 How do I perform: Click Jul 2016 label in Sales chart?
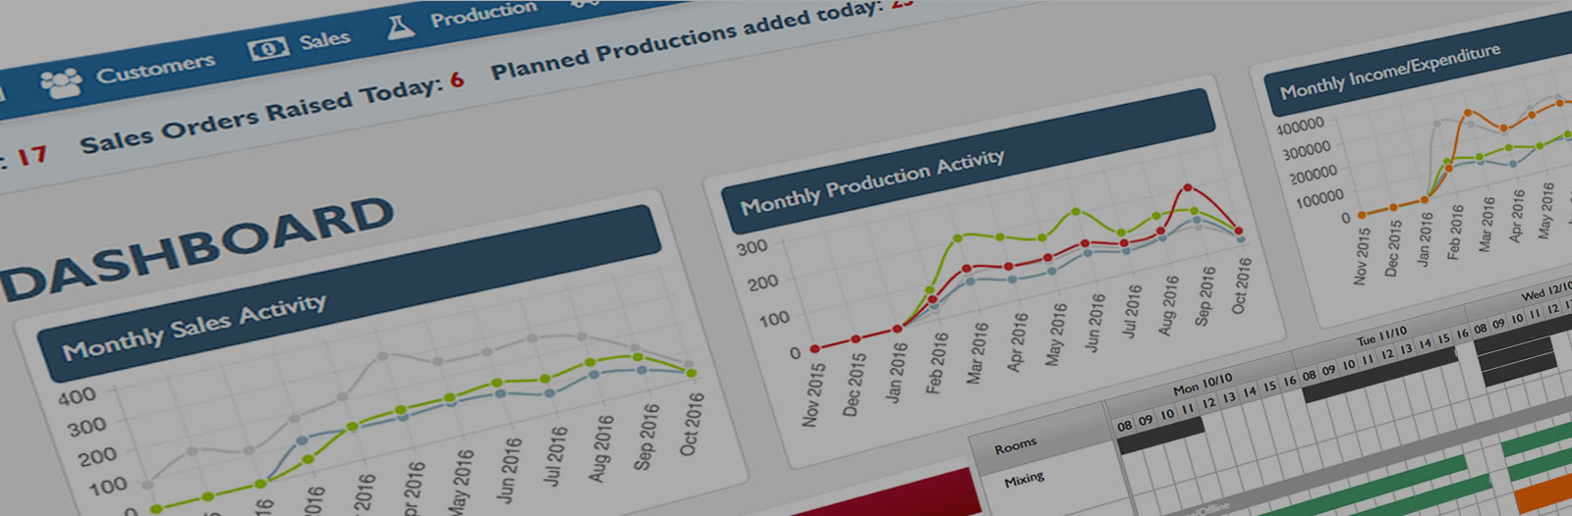554,455
